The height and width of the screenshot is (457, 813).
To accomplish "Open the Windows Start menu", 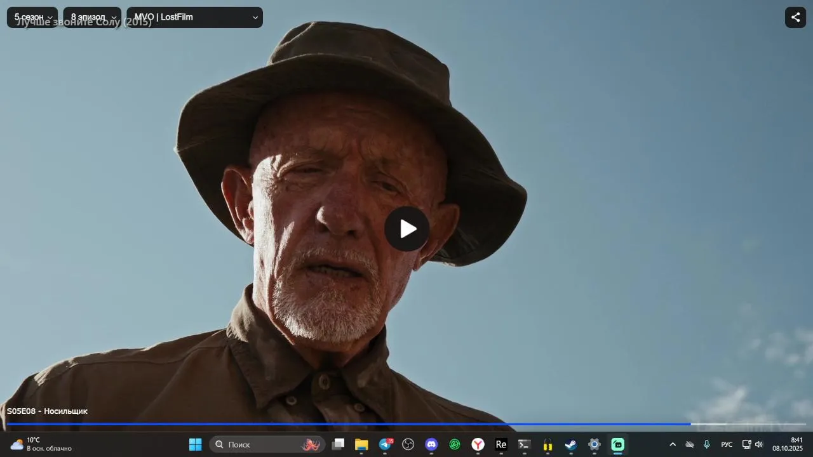I will click(196, 444).
